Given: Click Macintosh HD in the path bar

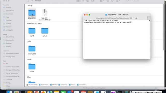Looking at the screenshot, I should 32,85.
